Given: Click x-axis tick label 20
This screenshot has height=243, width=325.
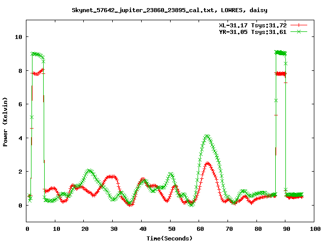Looking at the screenshot, I should pyautogui.click(x=85, y=229).
